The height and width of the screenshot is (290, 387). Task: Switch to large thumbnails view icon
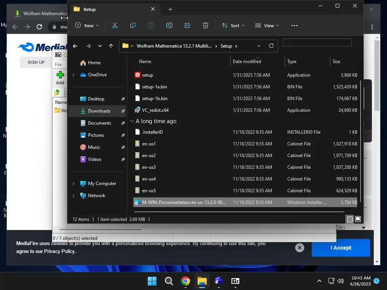358,219
